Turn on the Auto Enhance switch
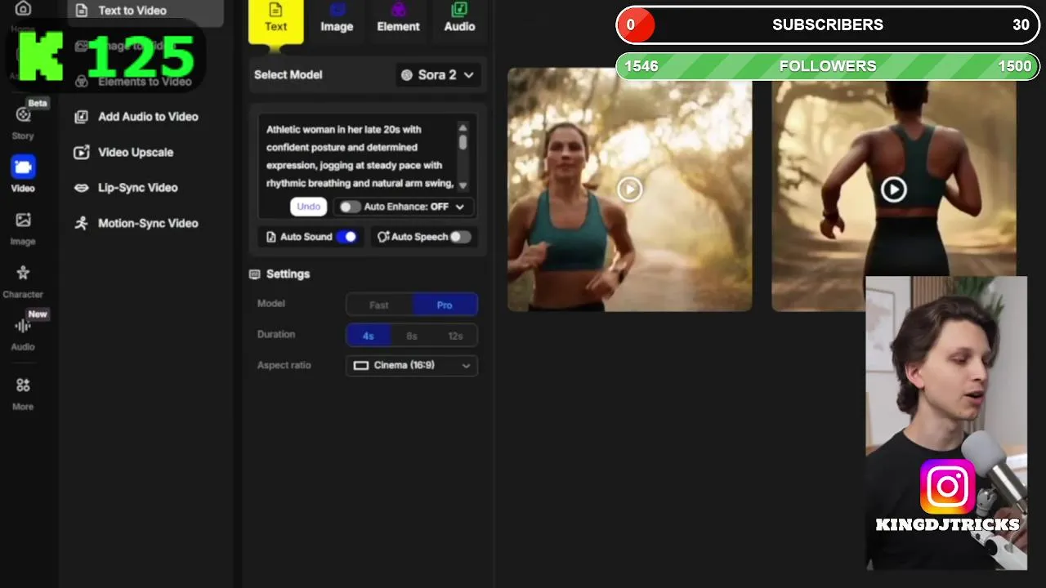The image size is (1046, 588). pyautogui.click(x=350, y=207)
